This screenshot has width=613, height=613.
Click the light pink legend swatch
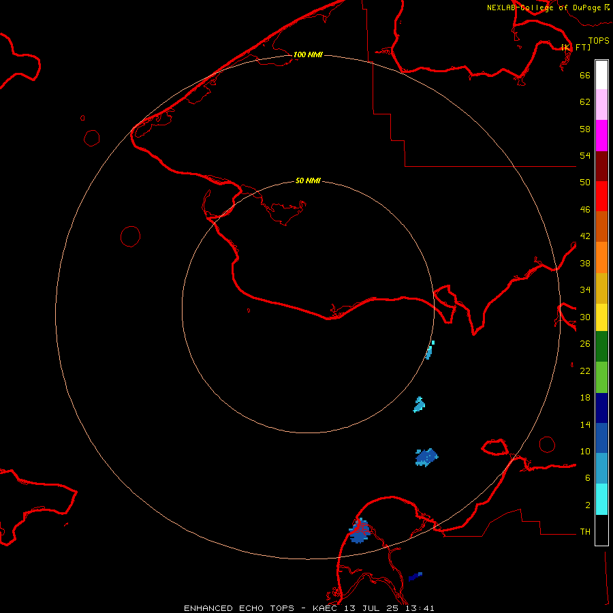point(601,104)
